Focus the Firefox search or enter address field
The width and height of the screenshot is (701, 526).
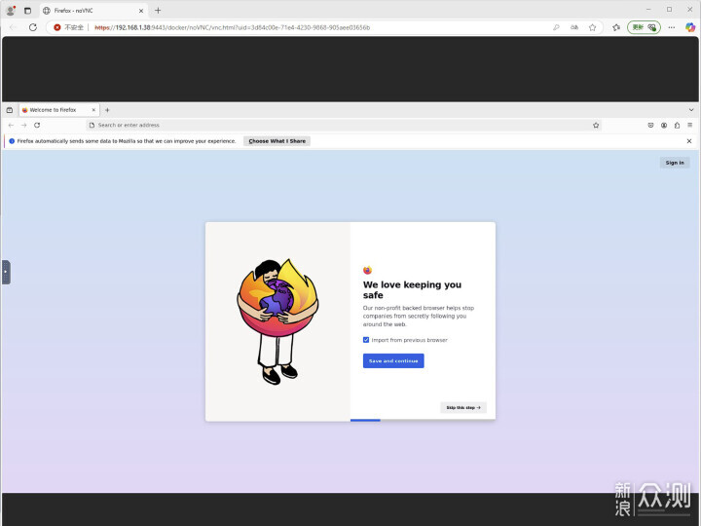point(344,126)
